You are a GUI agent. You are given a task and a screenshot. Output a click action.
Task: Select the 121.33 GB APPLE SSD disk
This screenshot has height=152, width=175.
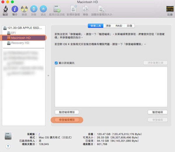(x=24, y=28)
